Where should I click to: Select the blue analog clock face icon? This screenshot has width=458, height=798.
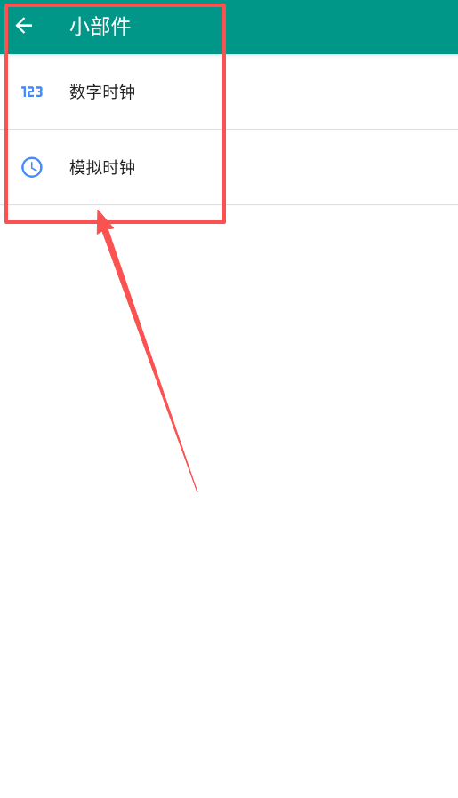click(32, 167)
